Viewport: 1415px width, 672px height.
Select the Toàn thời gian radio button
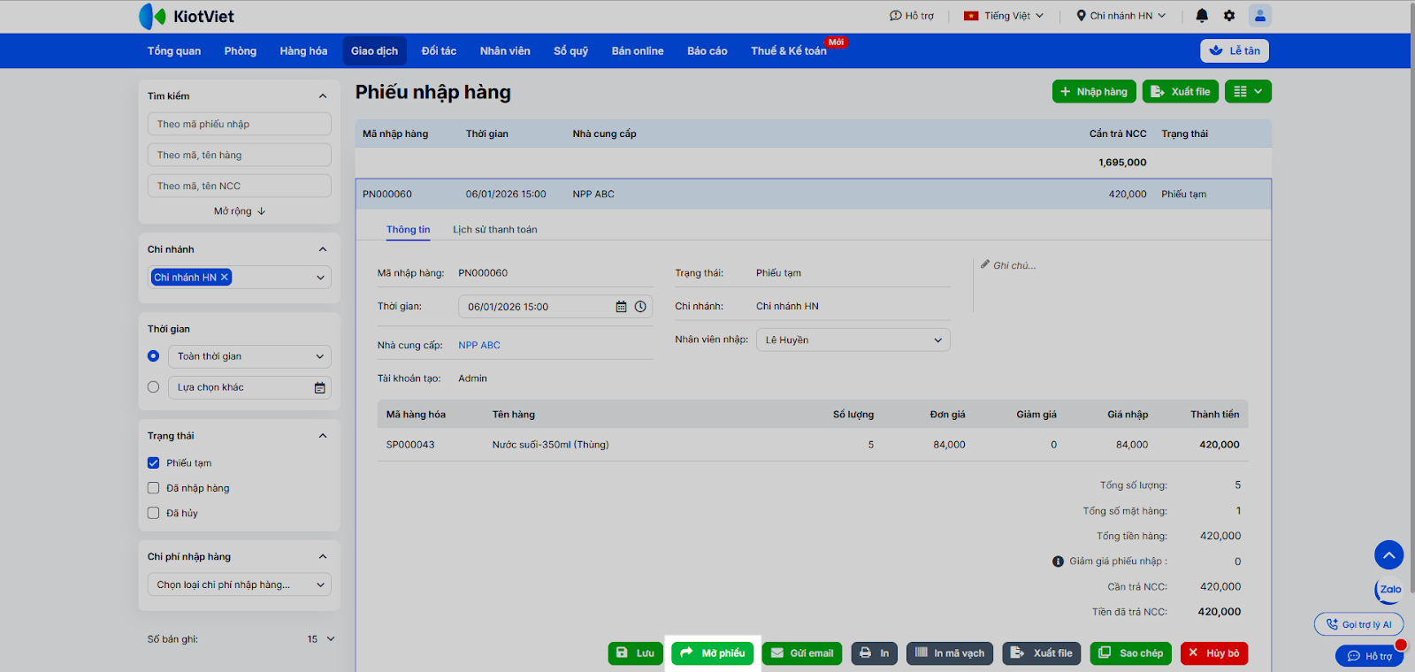click(154, 356)
